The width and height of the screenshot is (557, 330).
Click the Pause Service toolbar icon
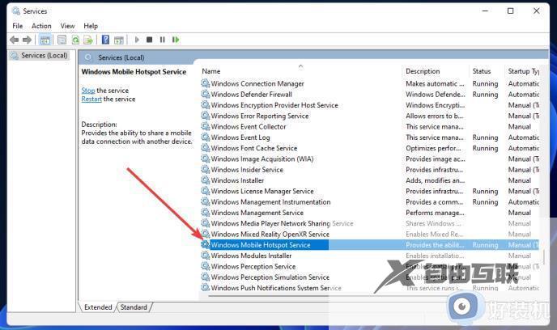coord(163,40)
